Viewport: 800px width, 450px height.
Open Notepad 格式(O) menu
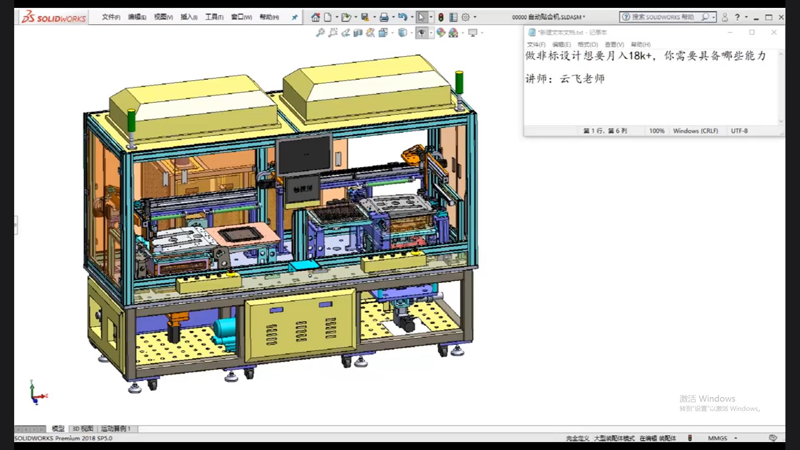tap(588, 45)
